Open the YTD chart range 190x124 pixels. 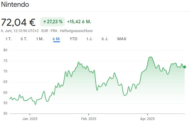(x=73, y=39)
